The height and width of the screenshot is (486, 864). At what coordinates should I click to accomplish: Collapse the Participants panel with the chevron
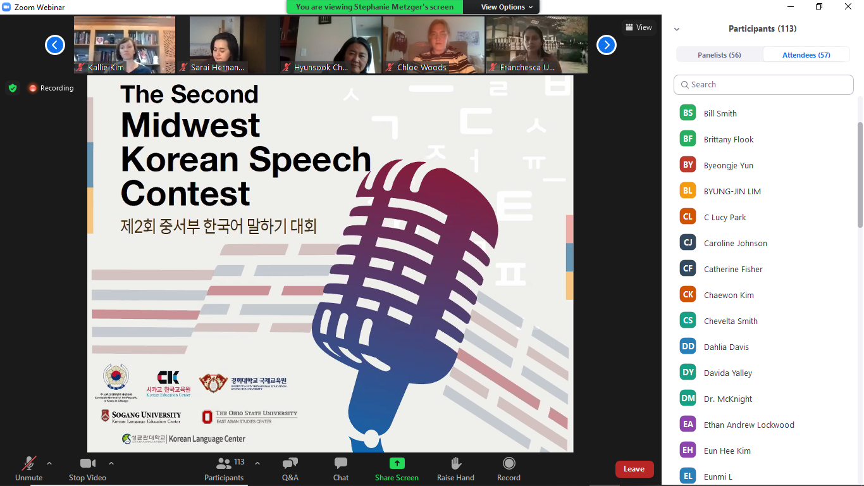(x=676, y=28)
